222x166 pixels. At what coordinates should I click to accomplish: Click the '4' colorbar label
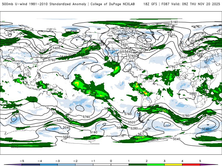tap(182, 161)
